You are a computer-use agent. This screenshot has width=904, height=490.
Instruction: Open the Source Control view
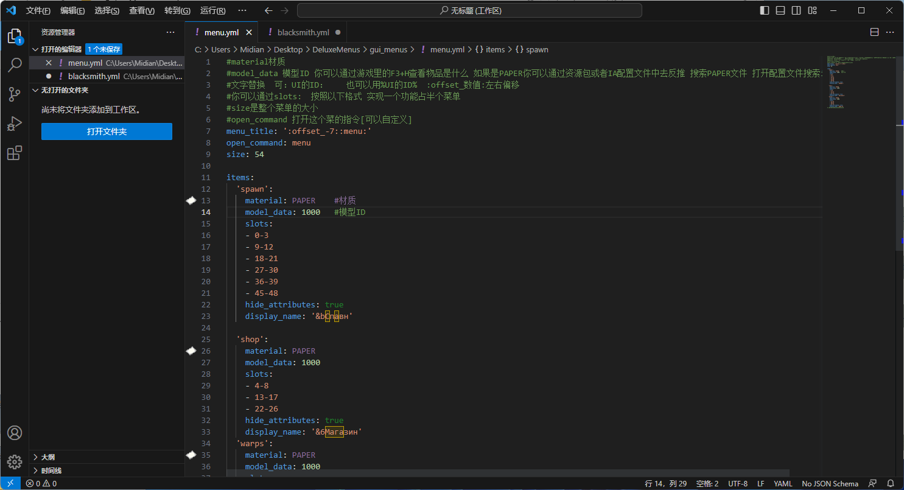click(15, 94)
